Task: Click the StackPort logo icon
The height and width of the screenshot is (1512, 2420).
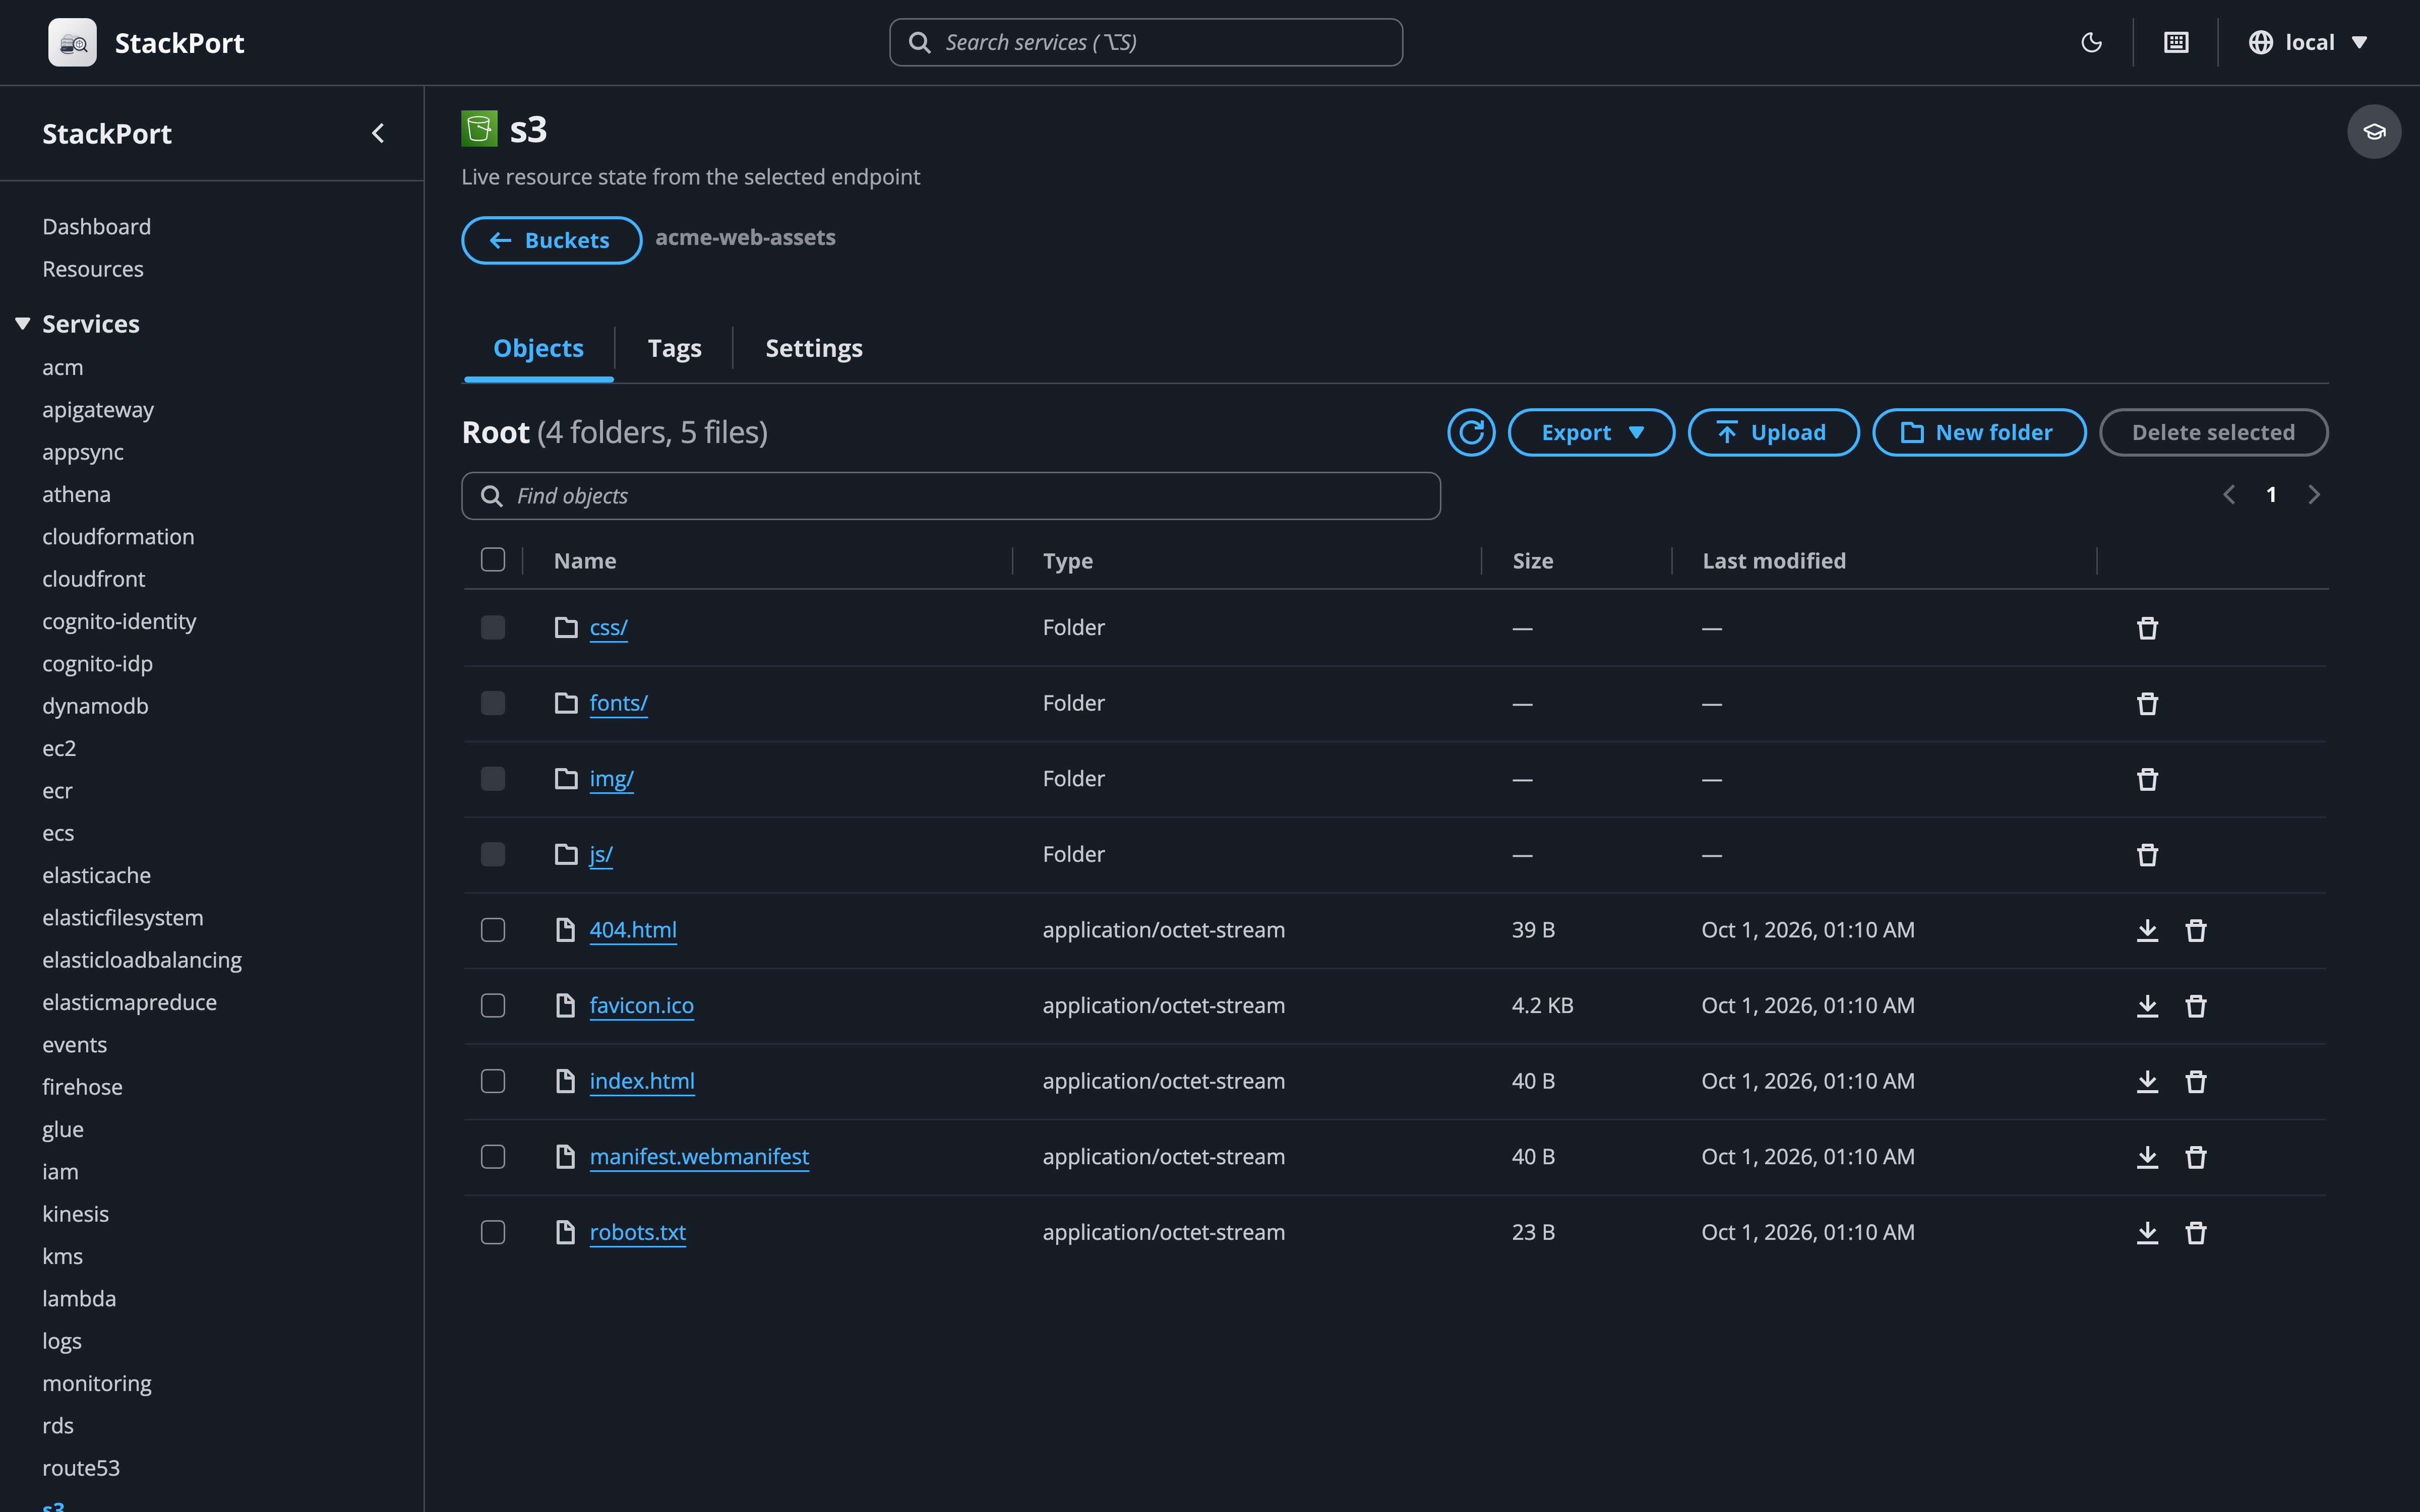Action: tap(72, 42)
